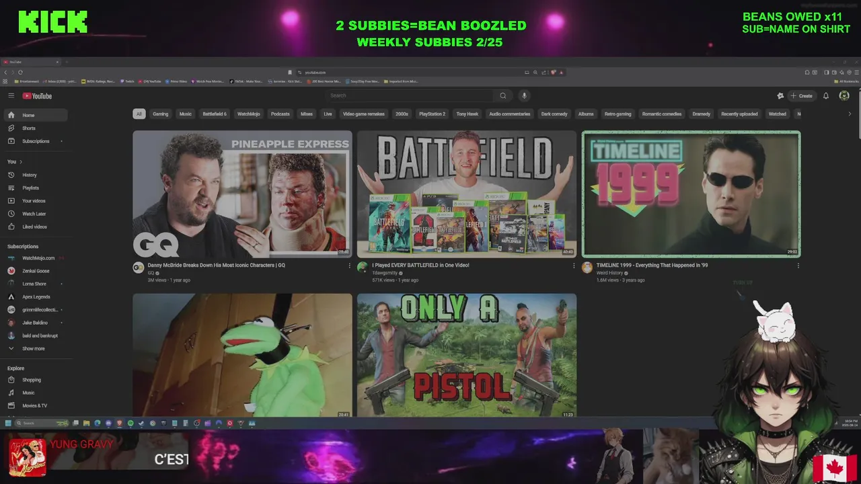Screen dimensions: 861x484
Task: Select the WatchMojo filter chip
Action: coord(249,114)
